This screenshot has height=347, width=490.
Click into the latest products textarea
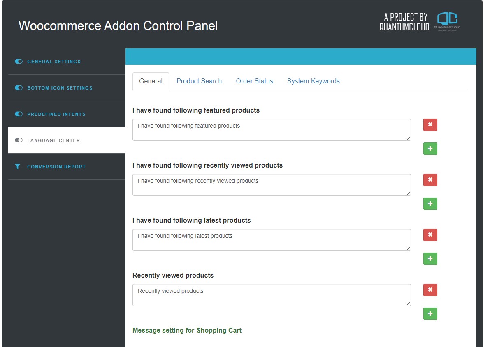coord(272,240)
